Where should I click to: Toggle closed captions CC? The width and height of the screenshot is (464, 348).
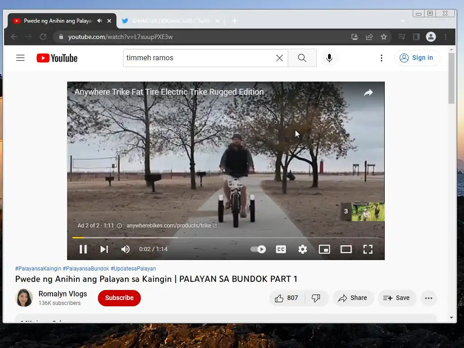coord(281,249)
